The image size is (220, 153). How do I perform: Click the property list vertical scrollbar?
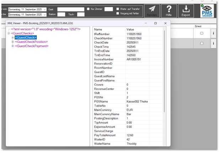[164, 71]
